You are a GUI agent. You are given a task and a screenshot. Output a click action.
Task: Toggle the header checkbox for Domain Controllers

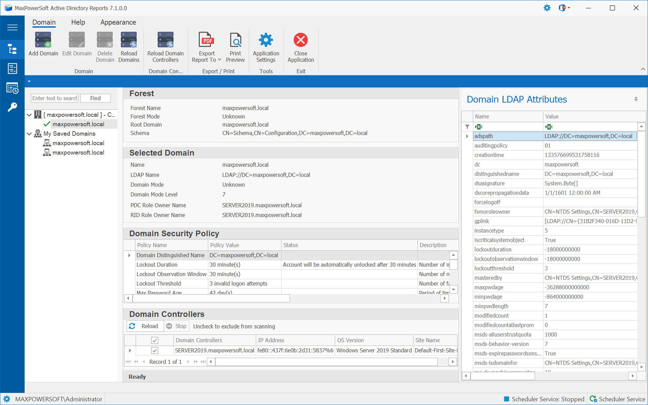pos(155,340)
